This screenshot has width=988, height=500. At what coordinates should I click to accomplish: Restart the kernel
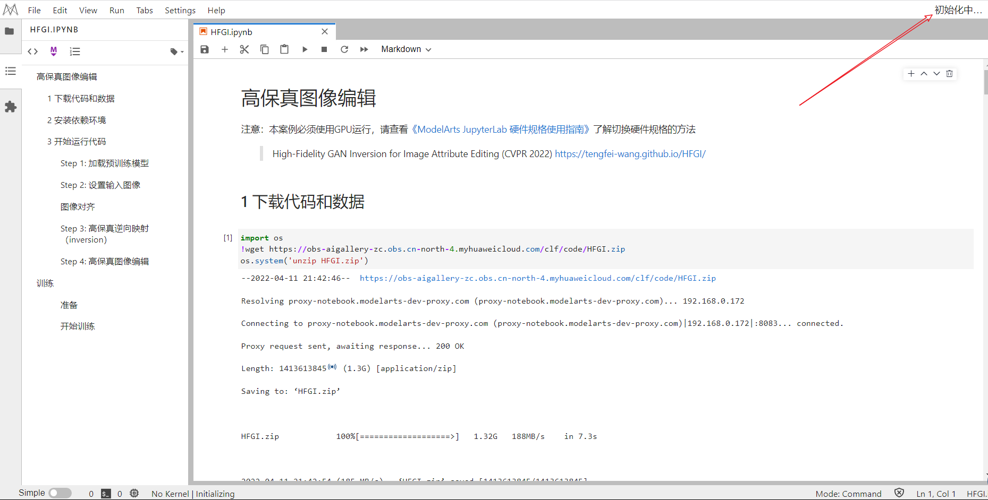point(344,49)
